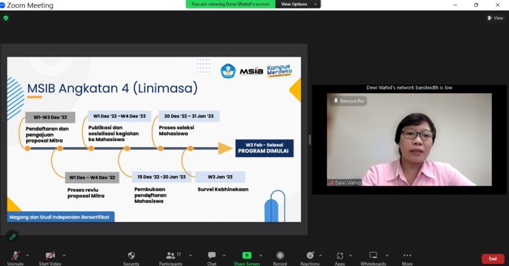Minimize the Zoom window
The width and height of the screenshot is (509, 266).
[455, 5]
